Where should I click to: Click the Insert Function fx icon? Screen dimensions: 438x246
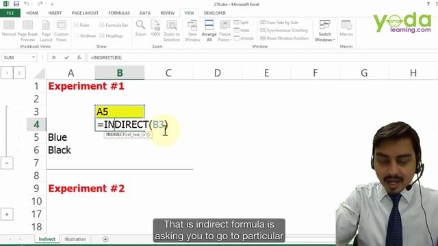79,57
